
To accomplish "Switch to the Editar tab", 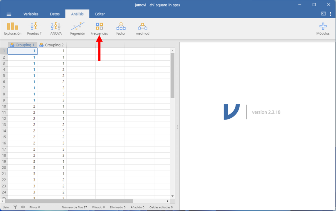I will tap(100, 14).
